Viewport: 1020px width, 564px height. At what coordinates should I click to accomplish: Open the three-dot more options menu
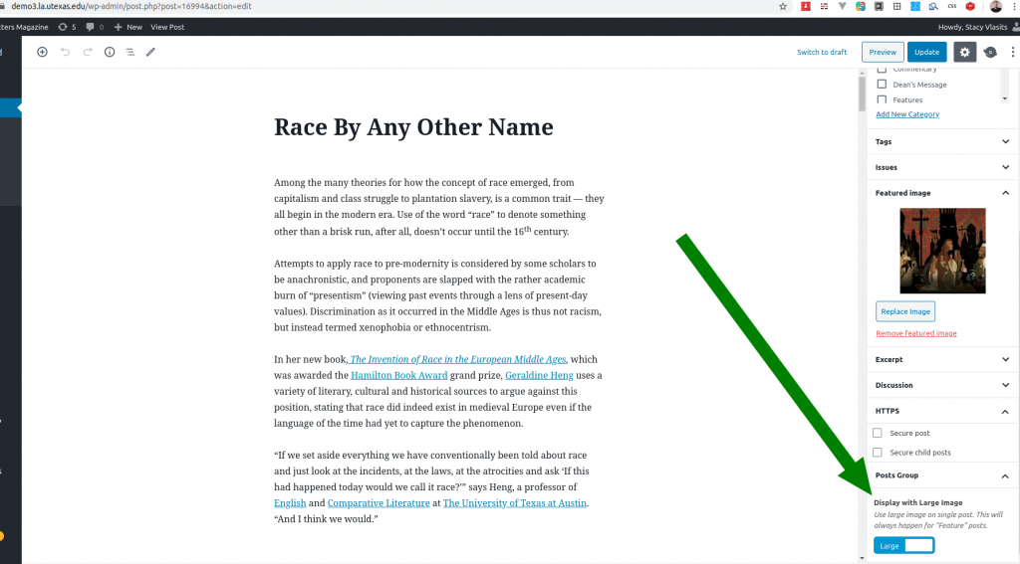[x=1012, y=52]
